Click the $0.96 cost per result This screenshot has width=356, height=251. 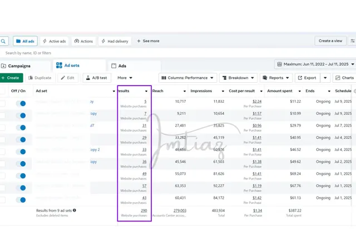257,125
